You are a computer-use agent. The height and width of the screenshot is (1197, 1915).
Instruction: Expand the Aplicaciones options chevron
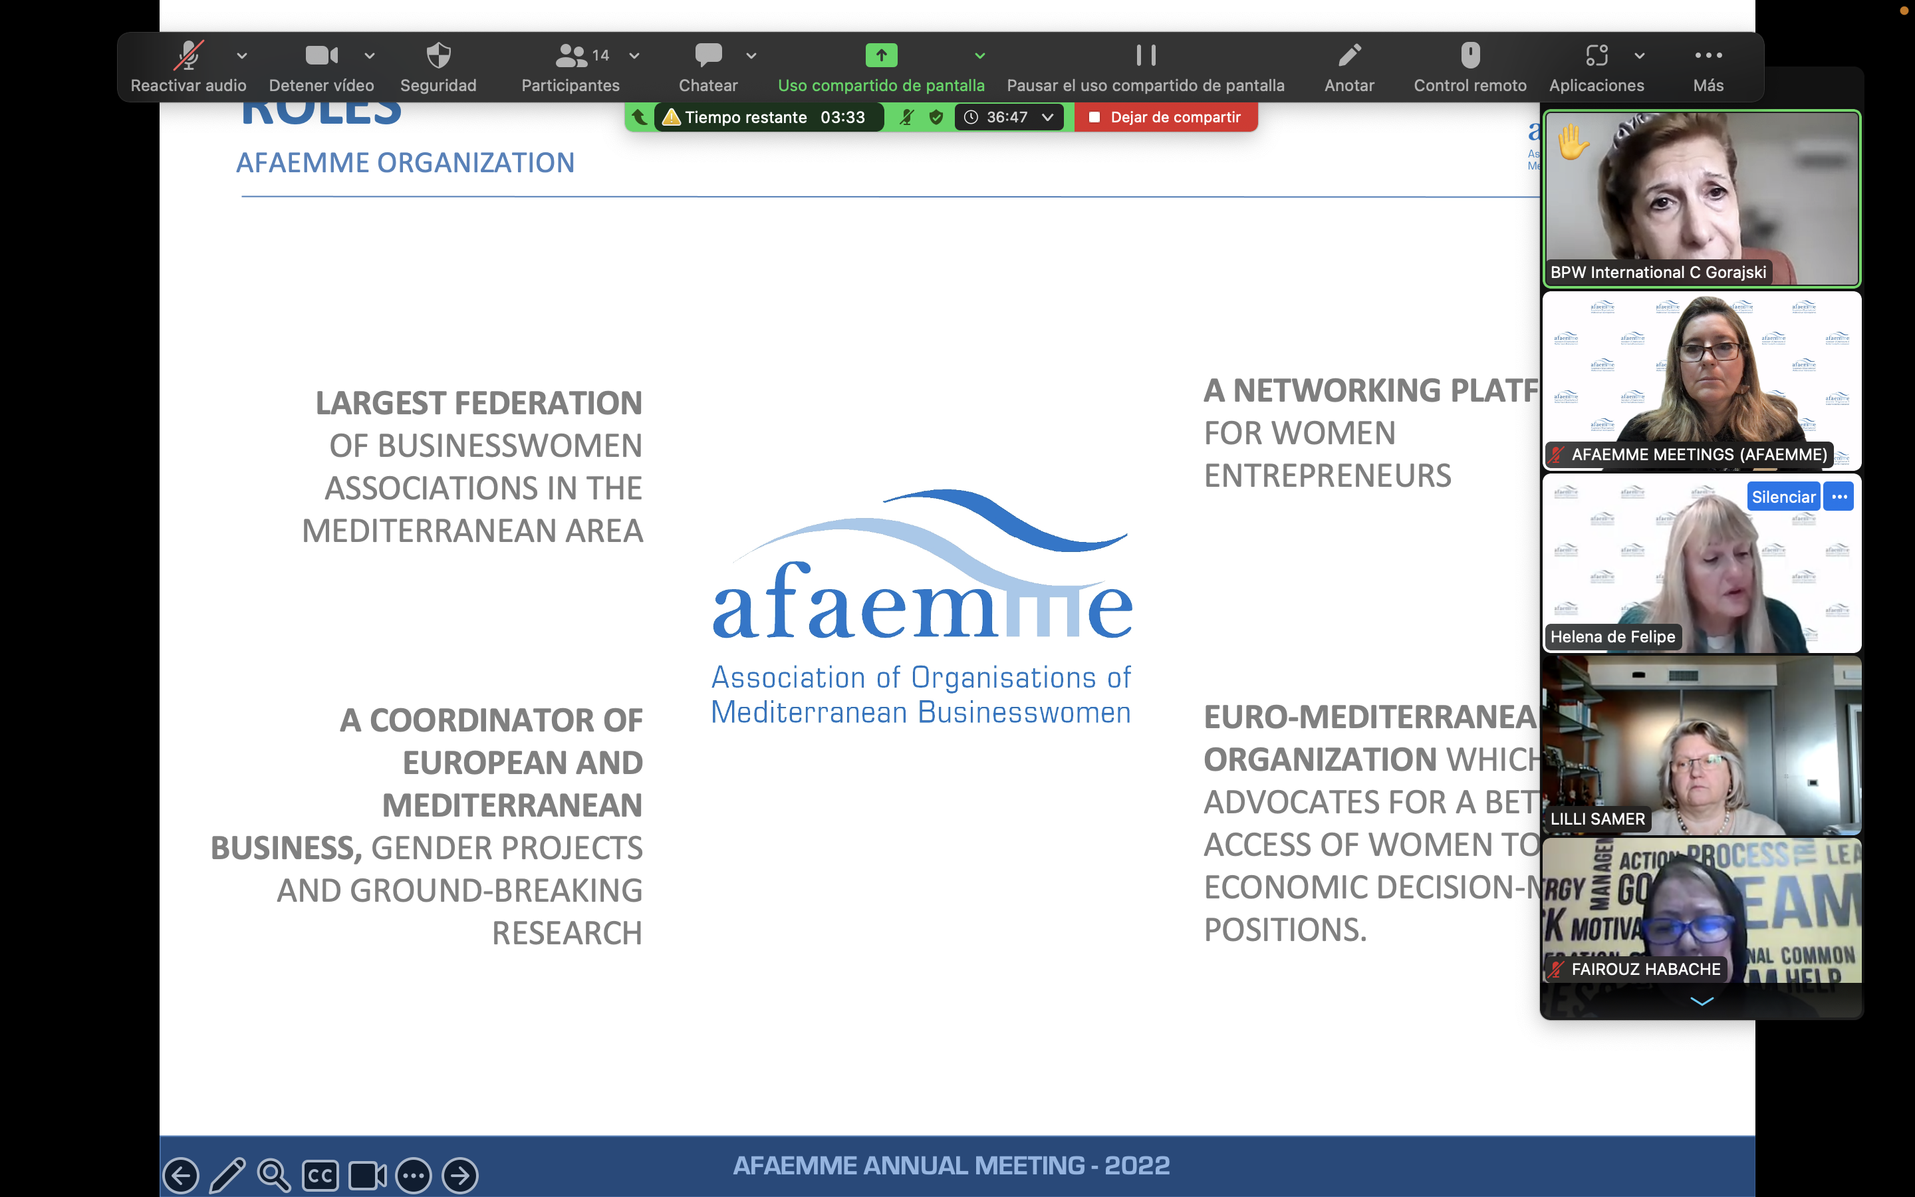[1640, 55]
